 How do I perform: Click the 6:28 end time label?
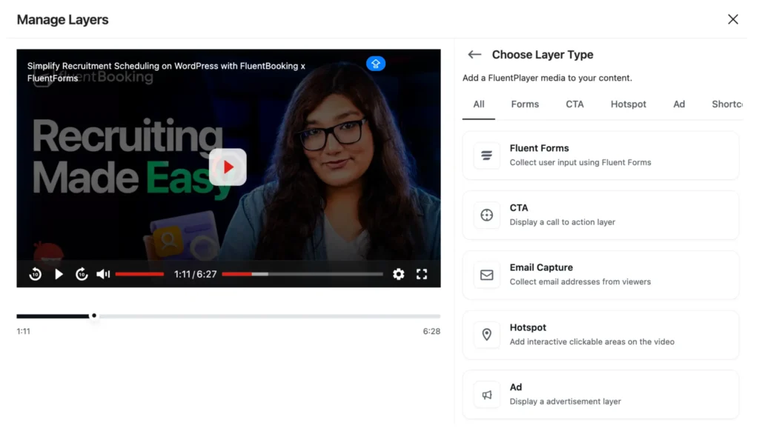(x=431, y=332)
